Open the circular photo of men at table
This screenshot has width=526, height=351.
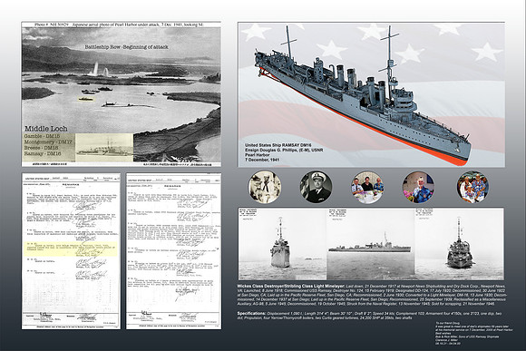coord(367,187)
